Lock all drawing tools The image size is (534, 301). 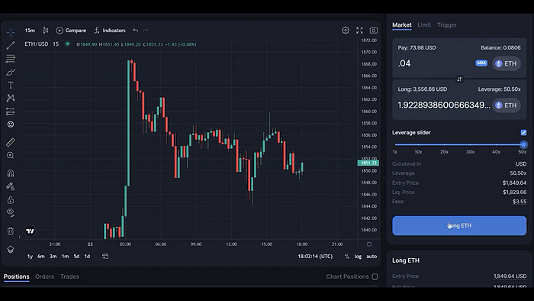tap(11, 199)
